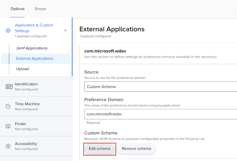Click the gear icon for Application & Custom Settings
Image resolution: width=237 pixels, height=164 pixels.
8,30
